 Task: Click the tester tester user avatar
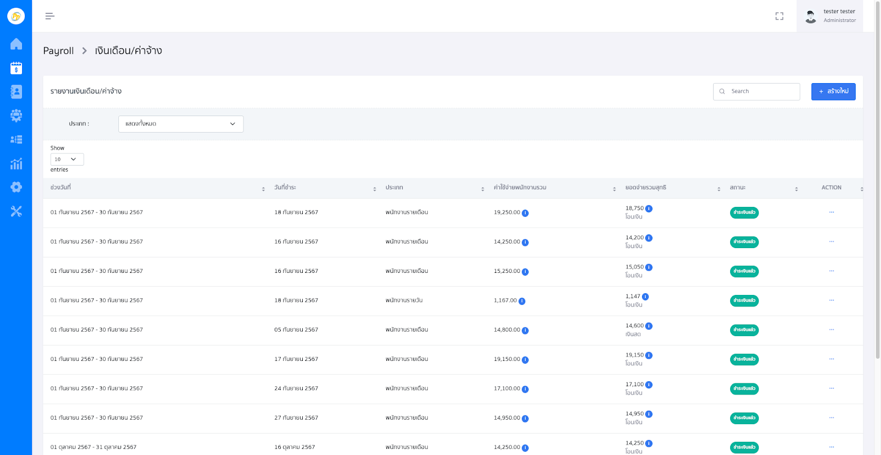pos(811,17)
